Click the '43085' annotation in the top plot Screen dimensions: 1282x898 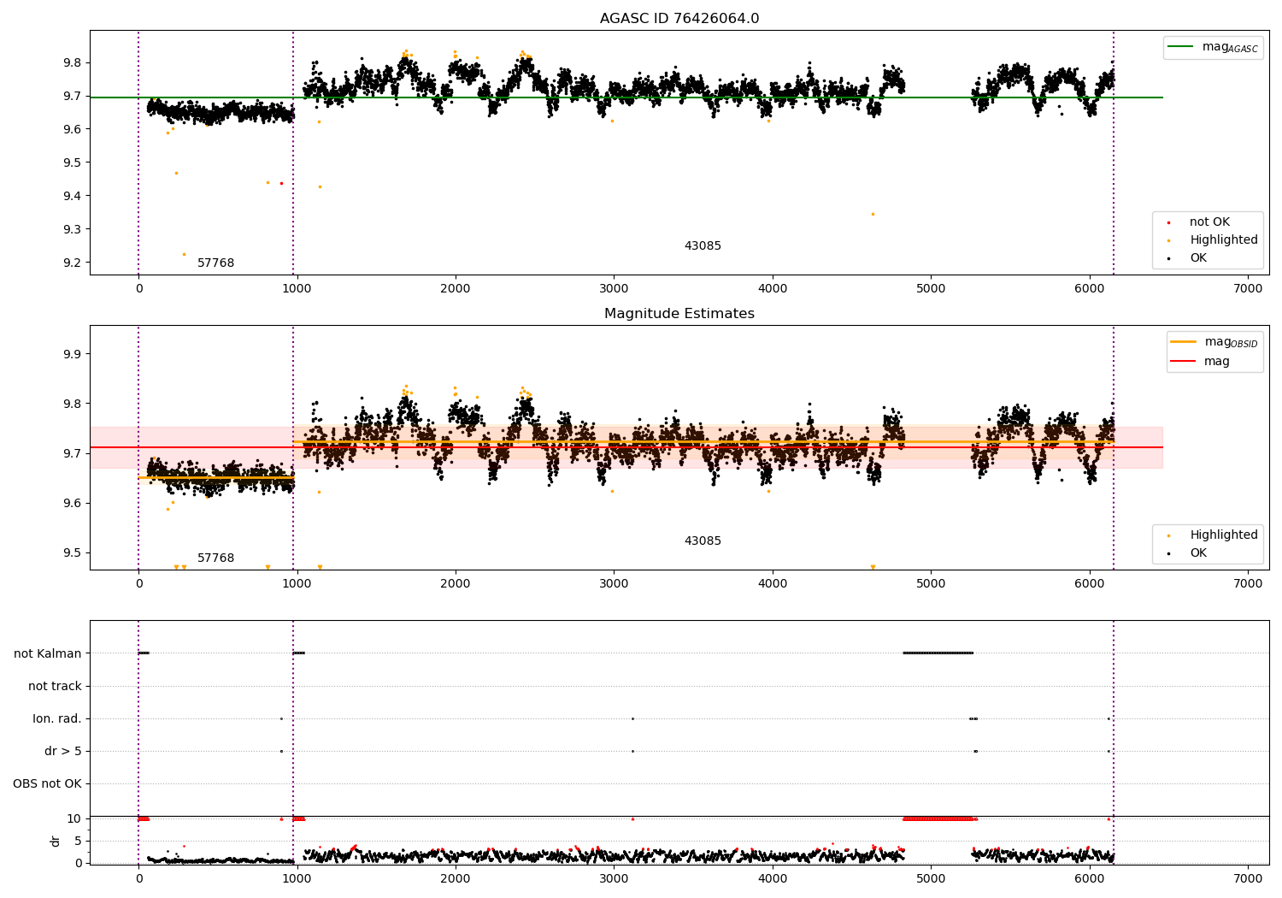[703, 246]
